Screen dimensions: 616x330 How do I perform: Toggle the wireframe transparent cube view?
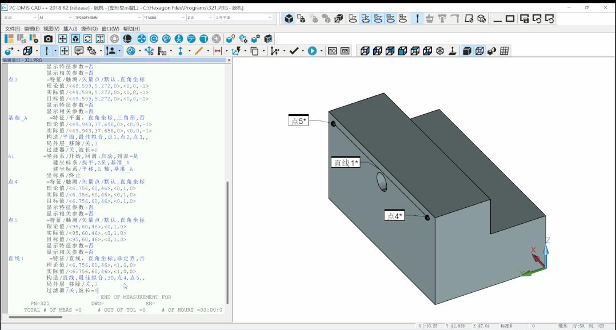pos(479,51)
